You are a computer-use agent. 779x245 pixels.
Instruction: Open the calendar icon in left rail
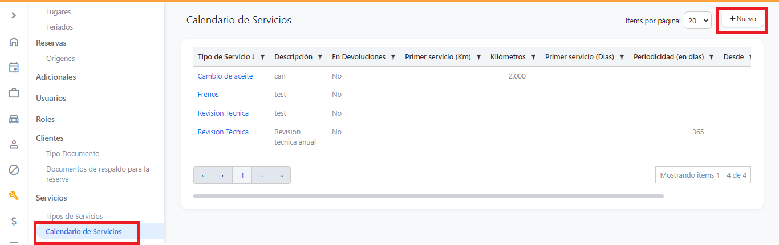(14, 68)
